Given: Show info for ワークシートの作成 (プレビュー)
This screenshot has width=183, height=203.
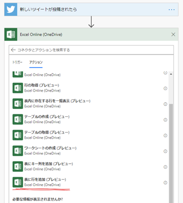Looking at the screenshot, I should [x=165, y=151].
